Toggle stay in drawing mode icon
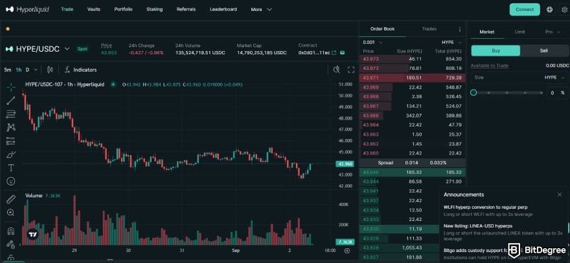This screenshot has height=263, width=570. (11, 244)
